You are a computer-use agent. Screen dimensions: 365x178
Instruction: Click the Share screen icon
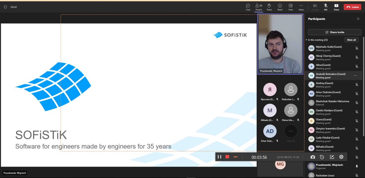click(x=336, y=7)
